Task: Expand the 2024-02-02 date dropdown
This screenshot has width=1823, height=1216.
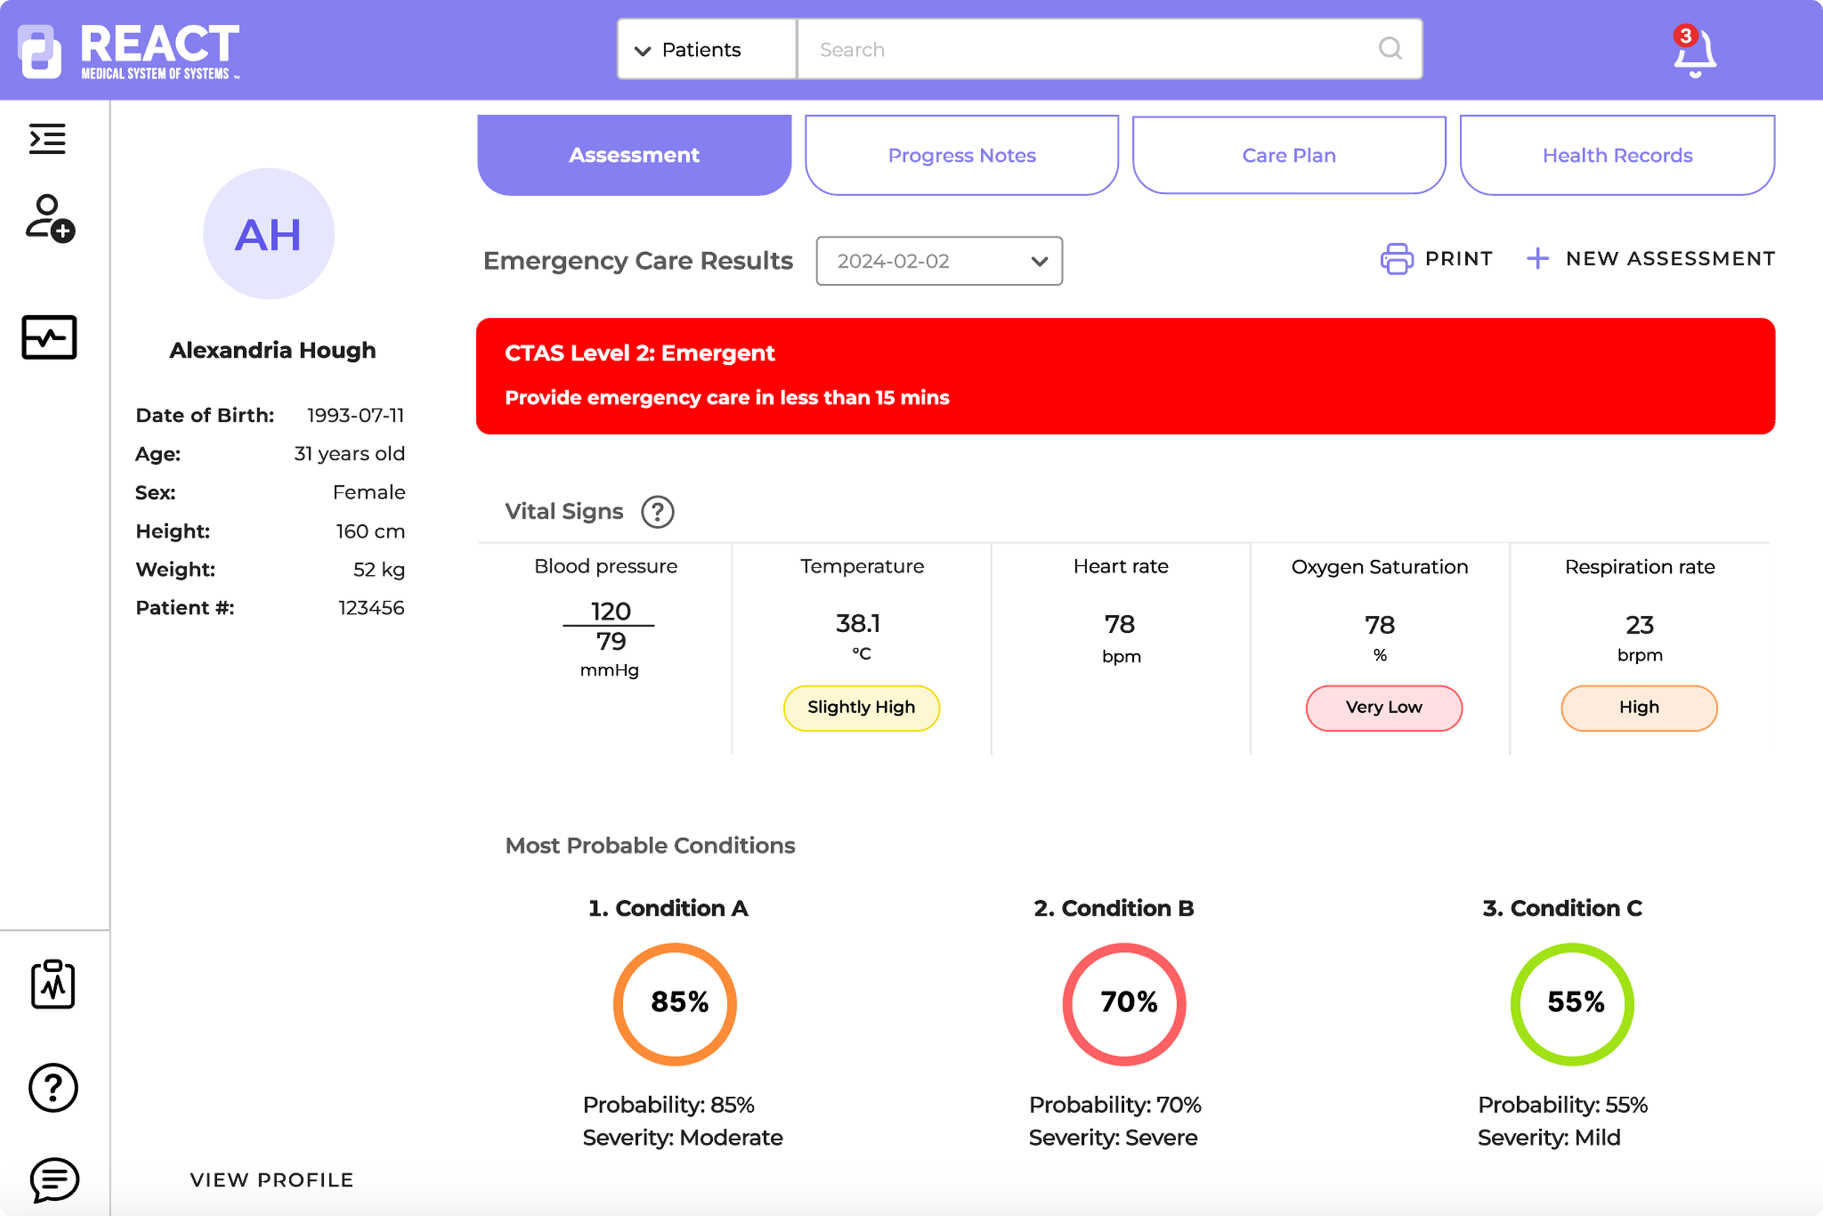Action: tap(939, 261)
